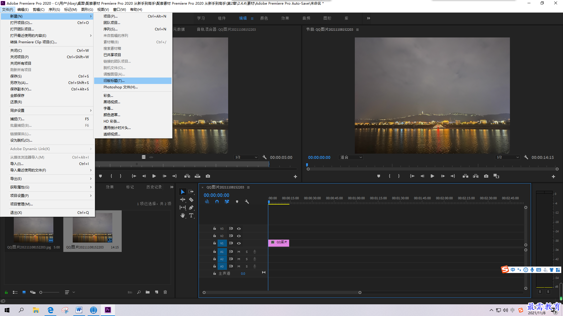Select the Razor tool
This screenshot has height=316, width=563.
[191, 200]
